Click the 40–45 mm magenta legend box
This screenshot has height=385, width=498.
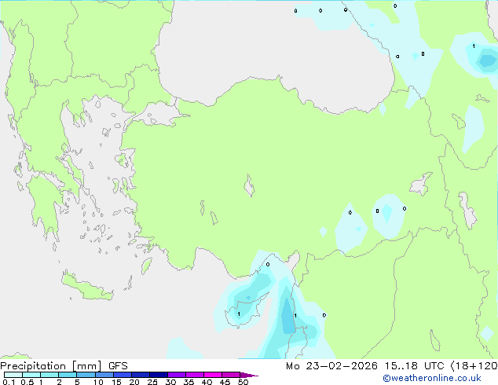tap(213, 375)
